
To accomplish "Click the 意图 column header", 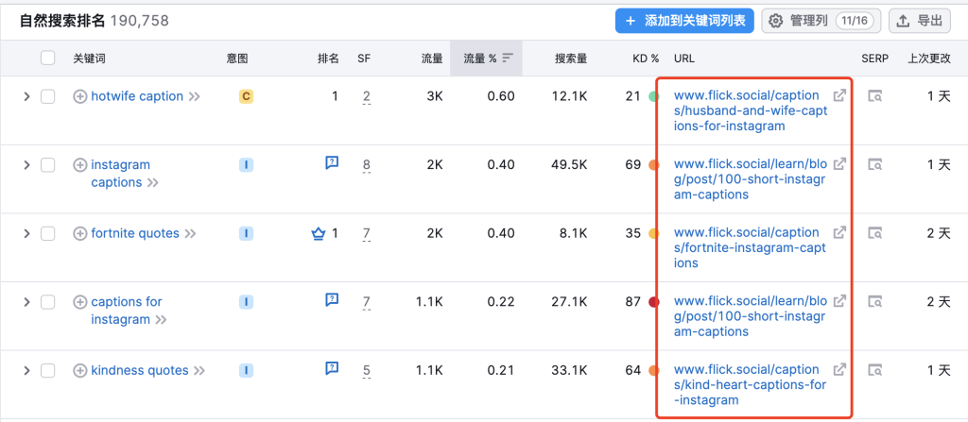I will pos(237,59).
